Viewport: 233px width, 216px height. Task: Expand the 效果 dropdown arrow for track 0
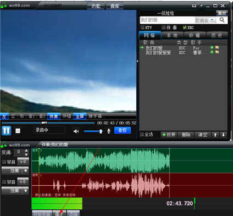click(25, 171)
